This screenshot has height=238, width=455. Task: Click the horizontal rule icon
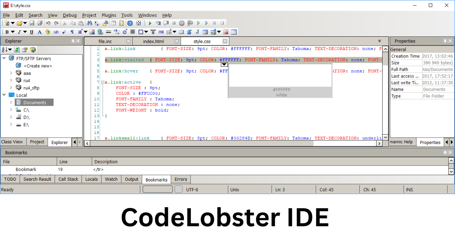(x=108, y=32)
